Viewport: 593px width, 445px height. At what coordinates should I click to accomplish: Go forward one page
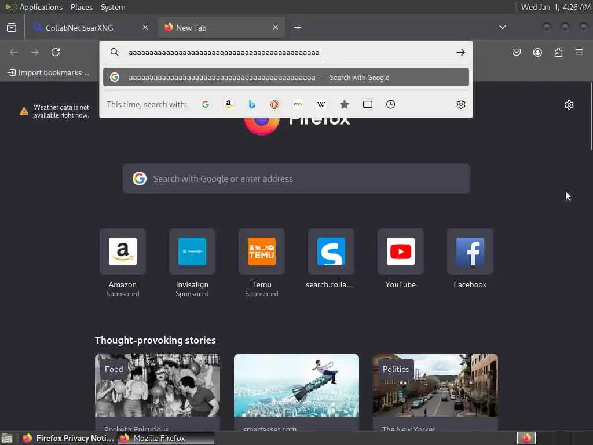35,52
